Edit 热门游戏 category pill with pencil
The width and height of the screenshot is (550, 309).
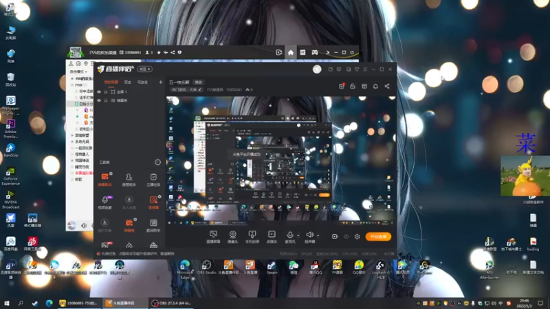point(186,90)
